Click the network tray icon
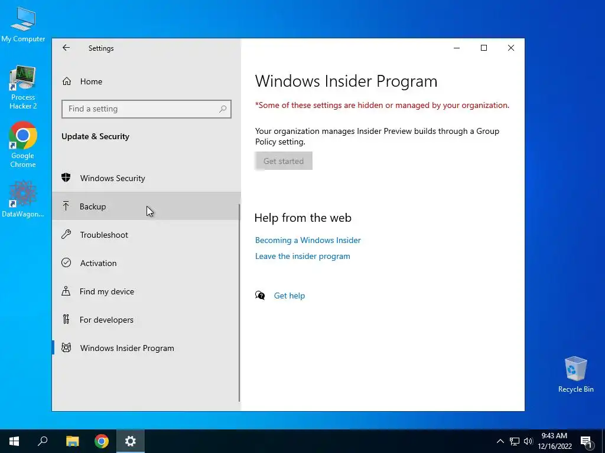Image resolution: width=605 pixels, height=453 pixels. (515, 441)
